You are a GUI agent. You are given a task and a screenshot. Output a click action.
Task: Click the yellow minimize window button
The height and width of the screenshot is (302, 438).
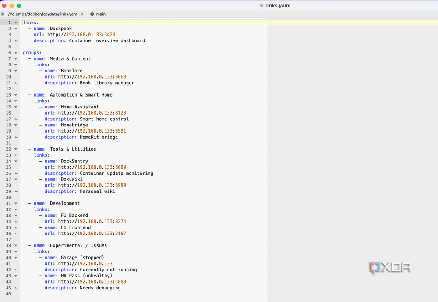12,6
